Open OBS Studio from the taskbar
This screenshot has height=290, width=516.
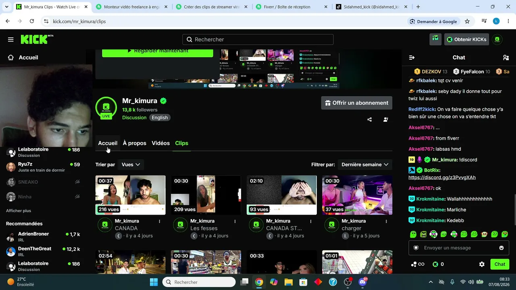tap(348, 282)
